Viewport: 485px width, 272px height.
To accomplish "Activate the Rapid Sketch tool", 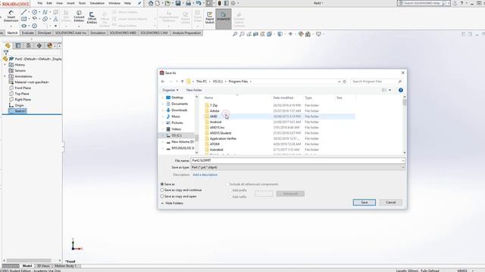I will [x=209, y=17].
